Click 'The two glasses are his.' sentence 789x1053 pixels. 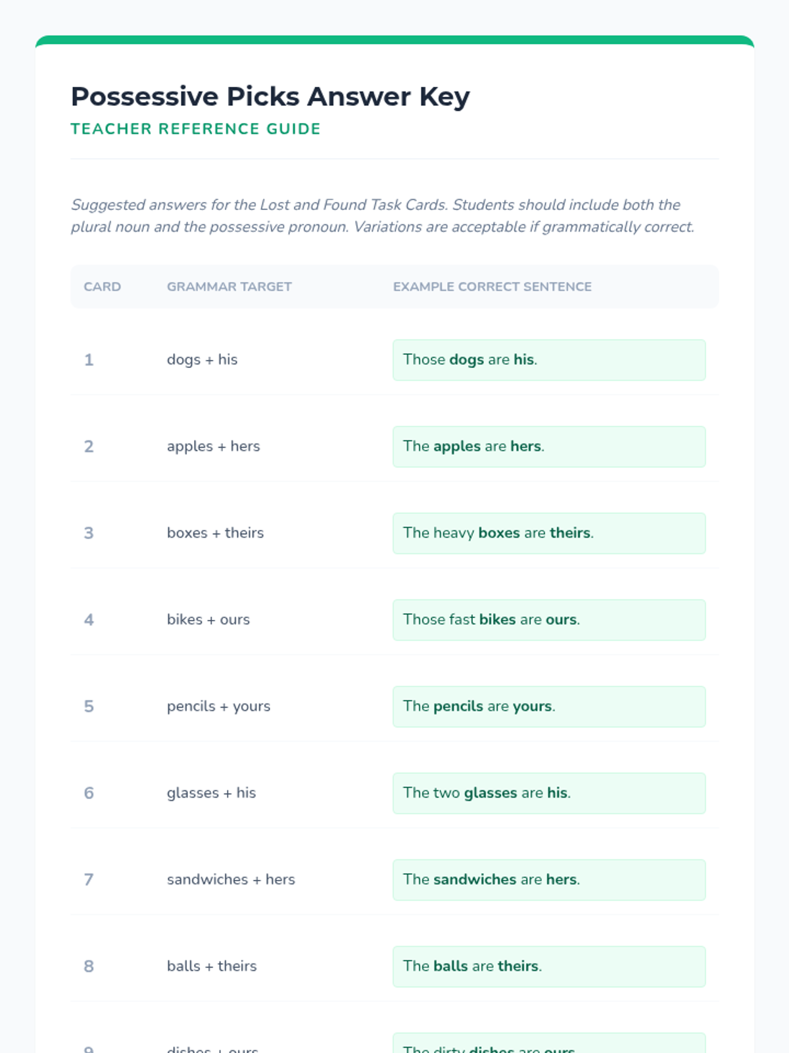click(x=548, y=793)
